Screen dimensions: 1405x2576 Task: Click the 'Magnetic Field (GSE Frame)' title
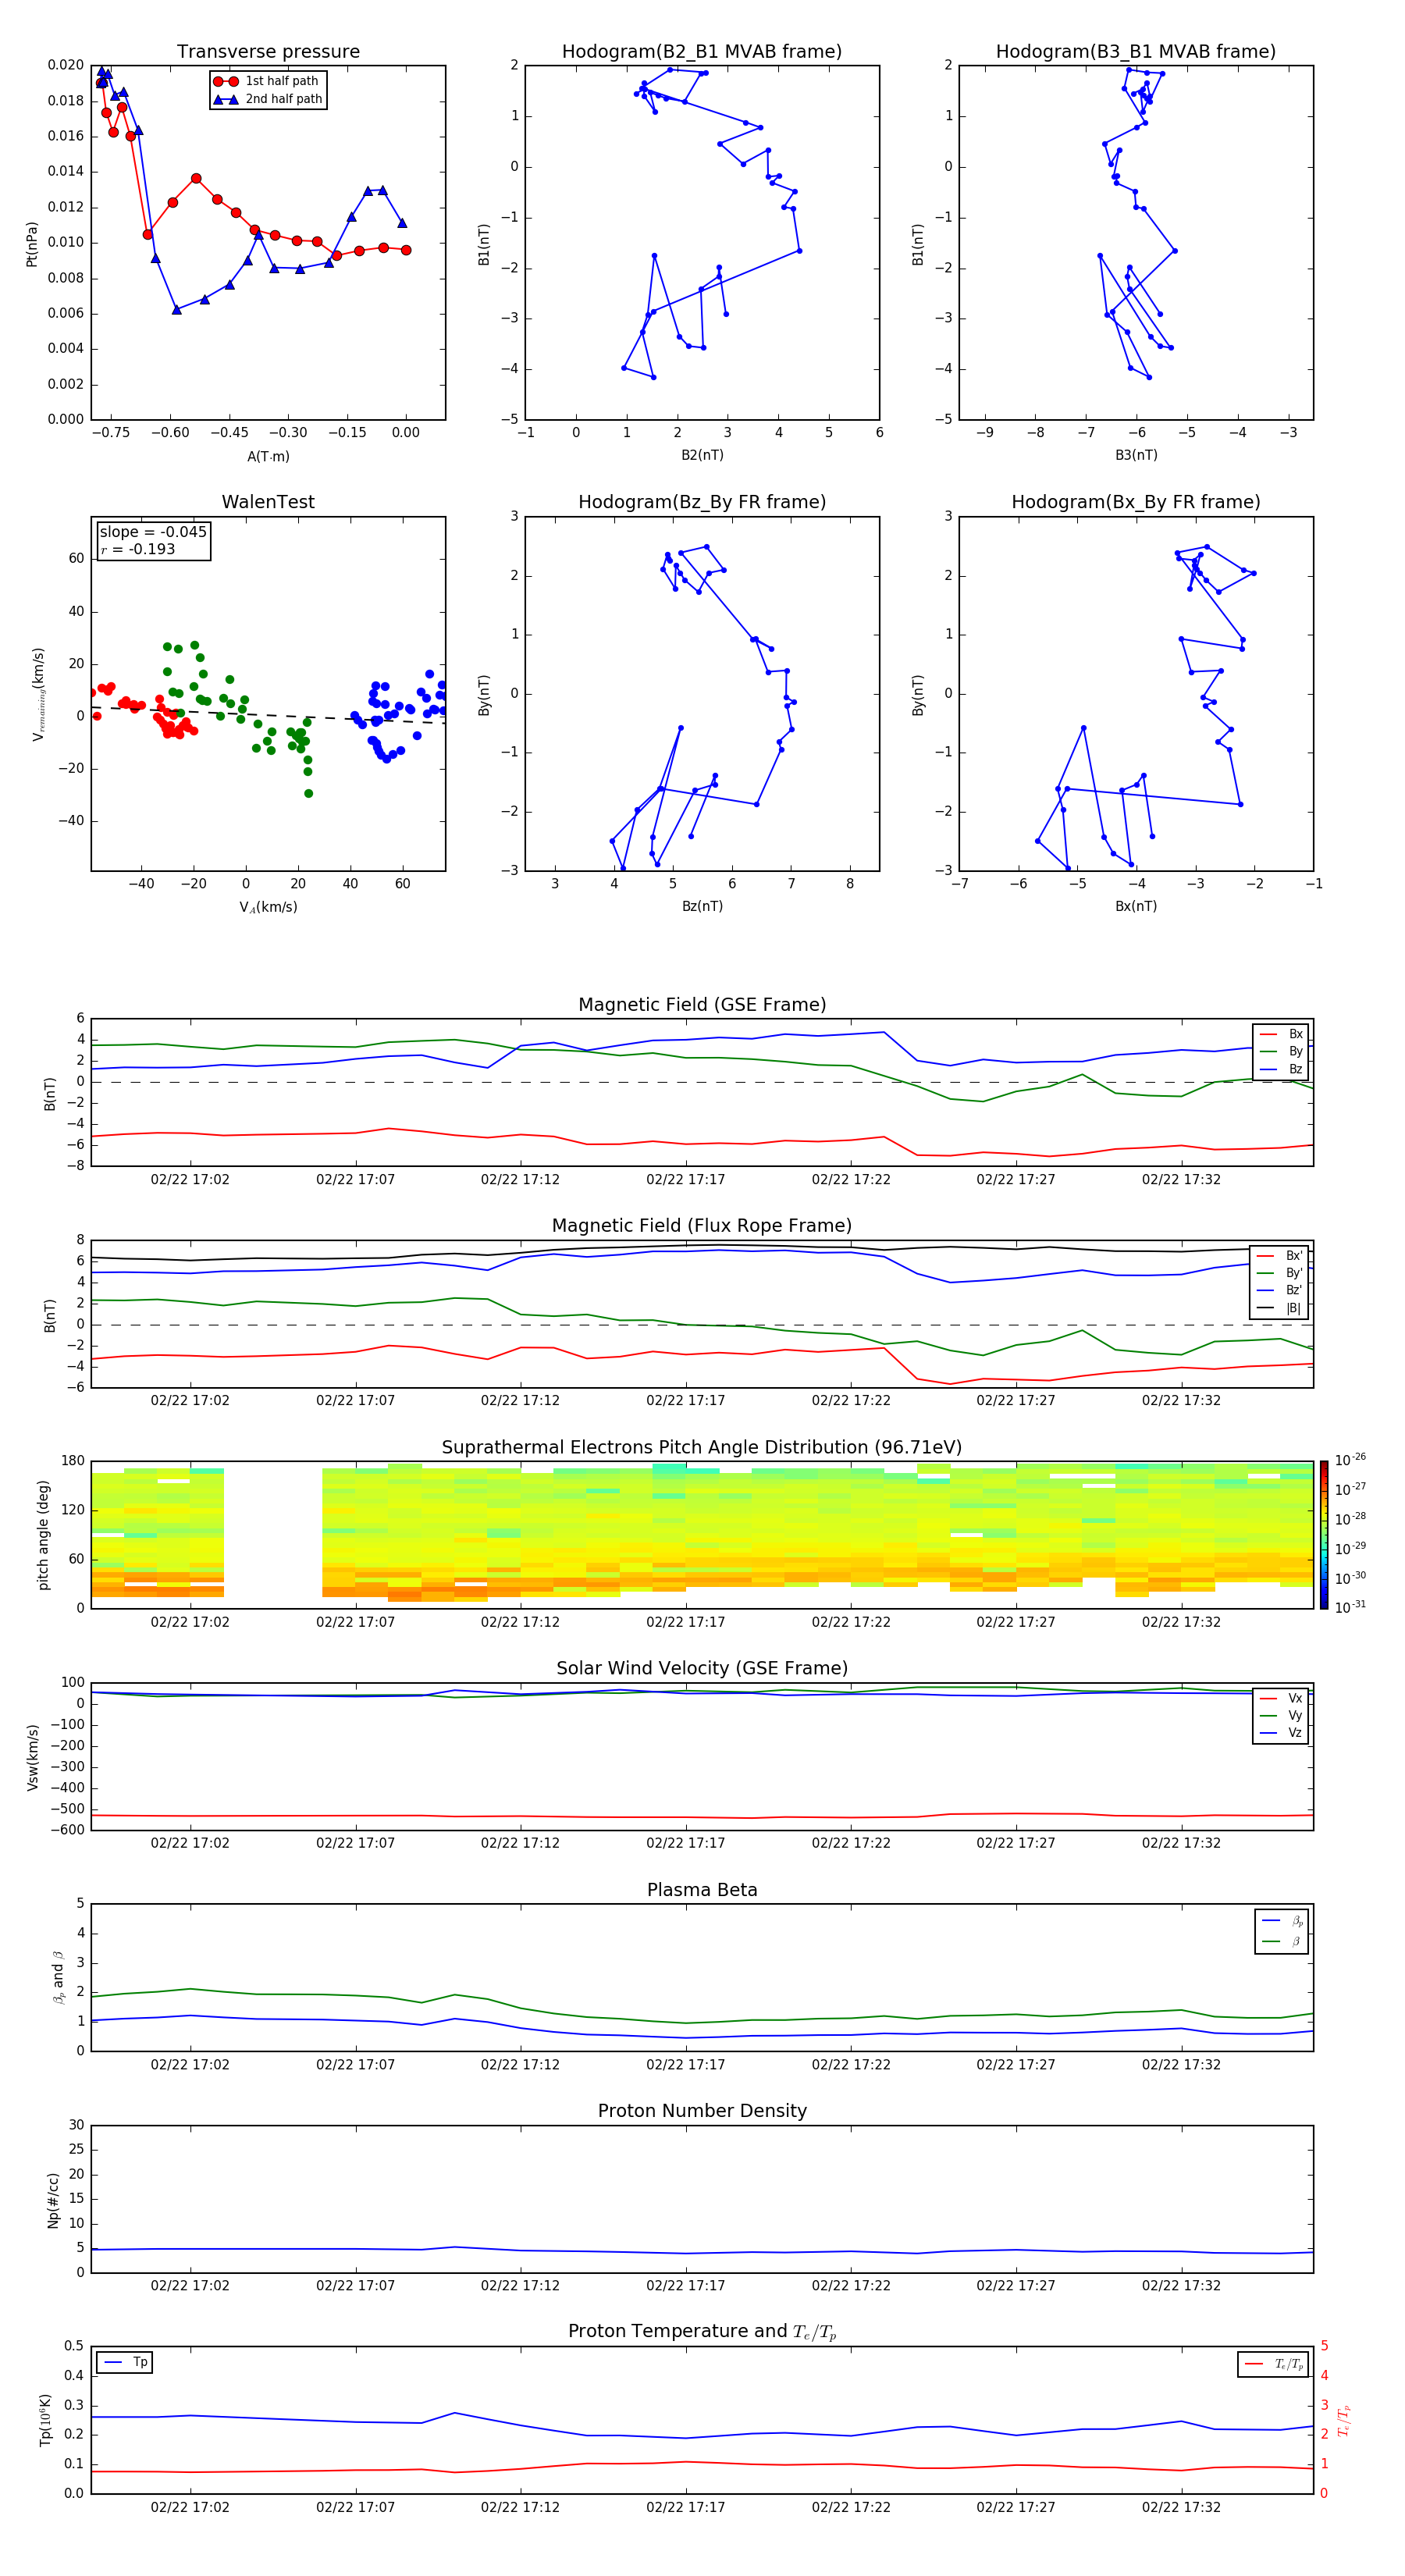702,1005
